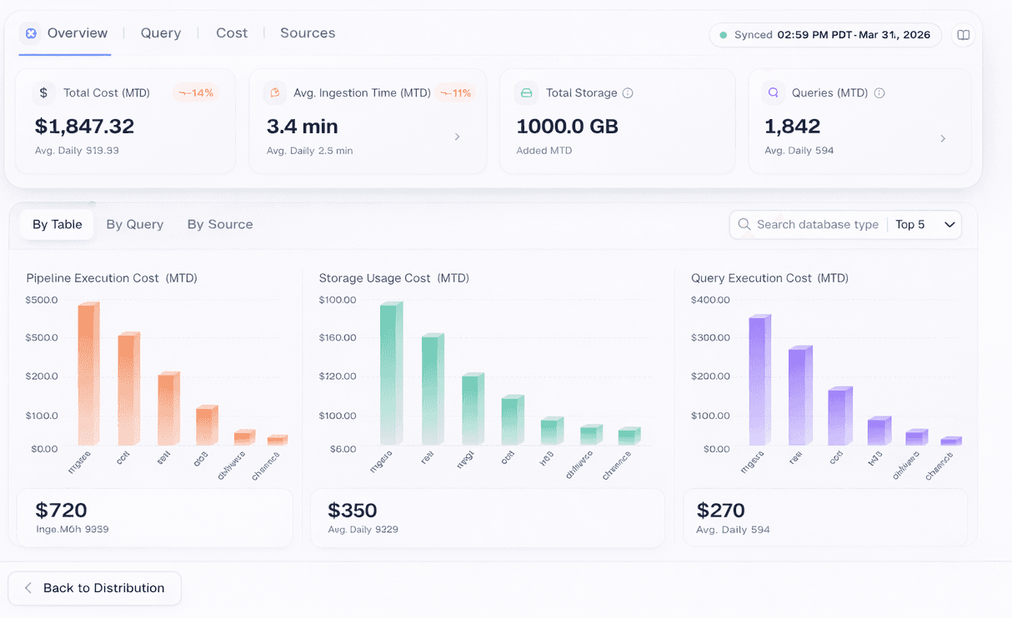The width and height of the screenshot is (1012, 618).
Task: Click the Synced status badge
Action: [824, 35]
